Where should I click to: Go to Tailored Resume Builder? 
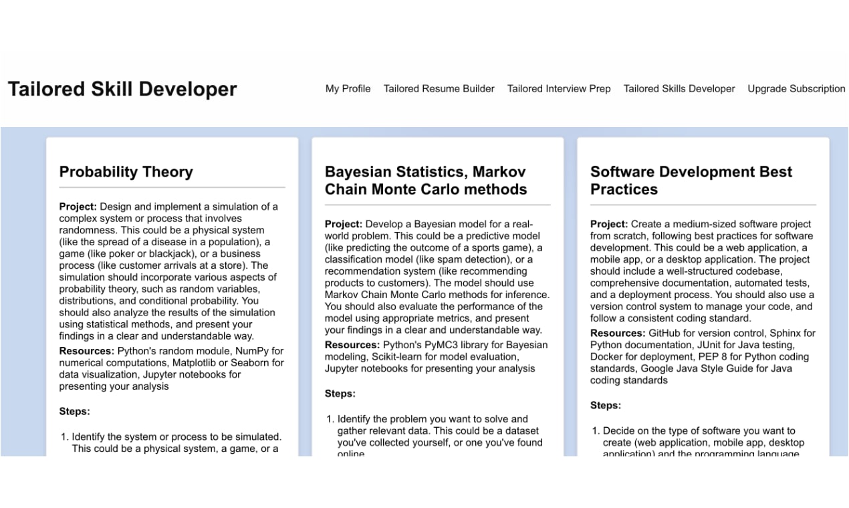tap(439, 88)
